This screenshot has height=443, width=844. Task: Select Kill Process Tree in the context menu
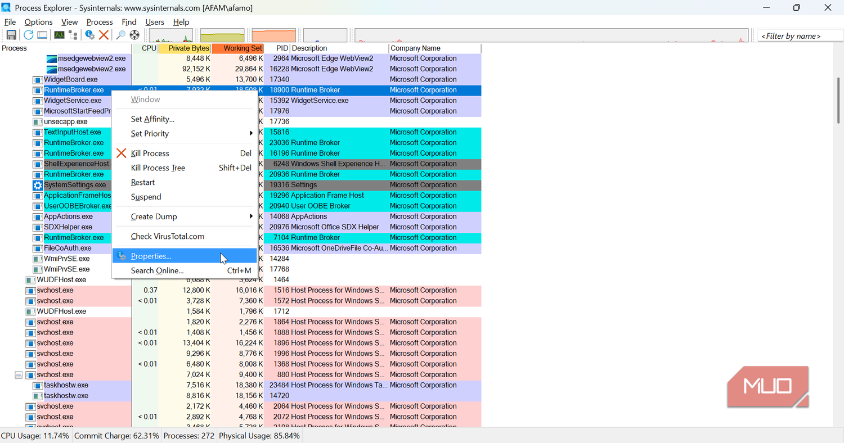pos(185,168)
